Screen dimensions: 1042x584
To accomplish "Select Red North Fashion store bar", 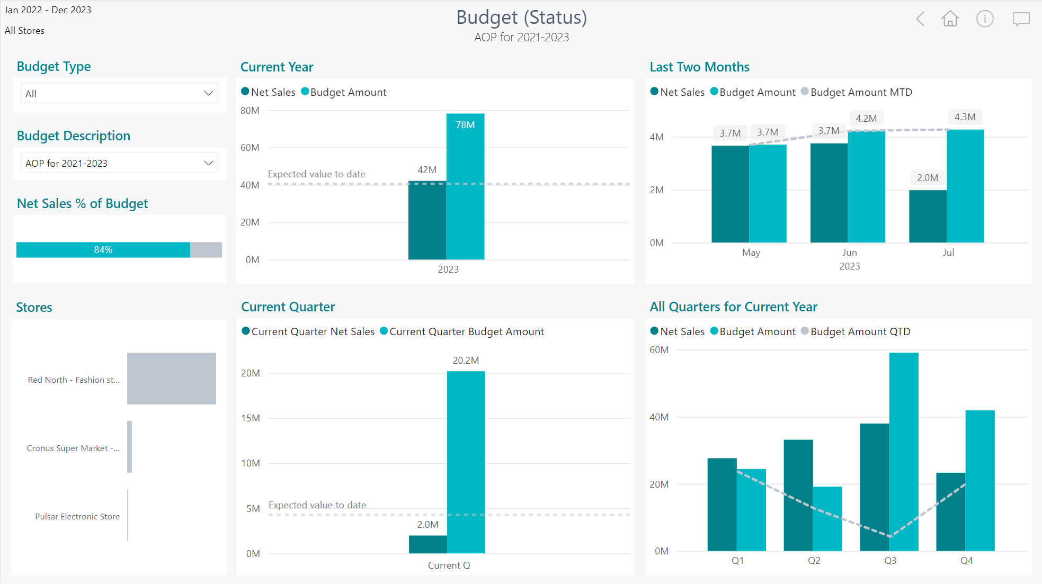I will coord(171,379).
